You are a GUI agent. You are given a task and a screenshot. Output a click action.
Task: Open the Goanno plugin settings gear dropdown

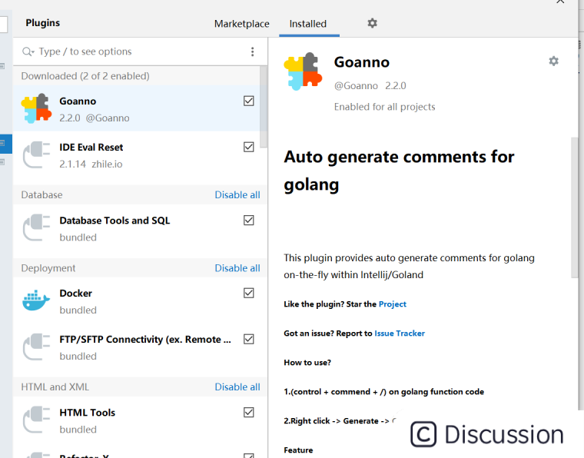(x=553, y=61)
